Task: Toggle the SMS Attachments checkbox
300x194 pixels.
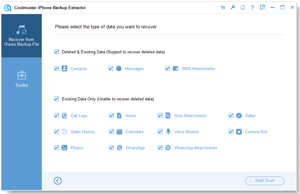Action: [x=168, y=68]
